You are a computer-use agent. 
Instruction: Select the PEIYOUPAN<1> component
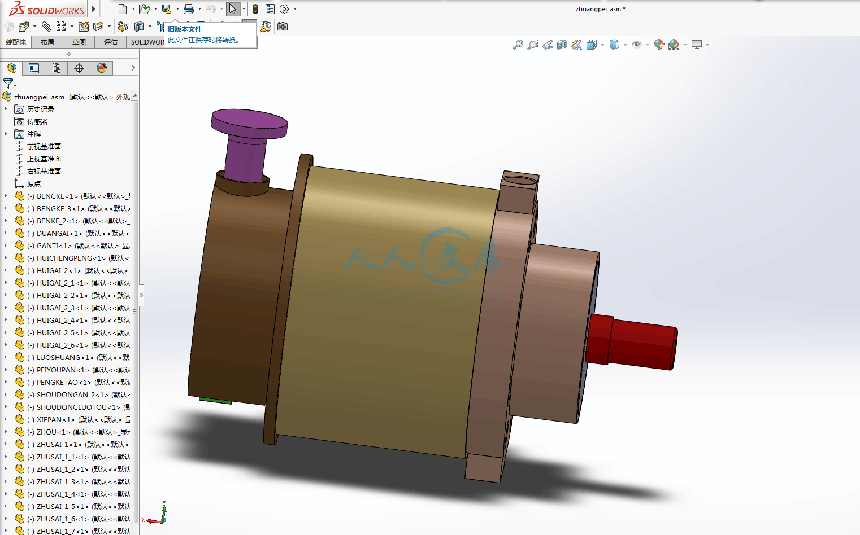tap(72, 370)
